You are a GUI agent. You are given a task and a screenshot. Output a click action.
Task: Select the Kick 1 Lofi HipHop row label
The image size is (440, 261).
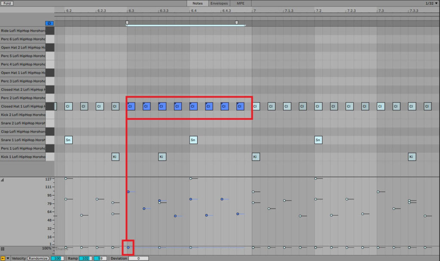24,157
